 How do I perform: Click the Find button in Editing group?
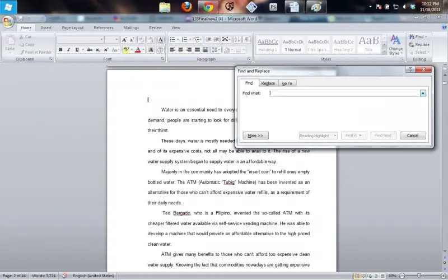417,36
